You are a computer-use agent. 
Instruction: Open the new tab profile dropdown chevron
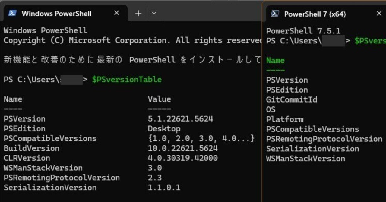point(154,13)
